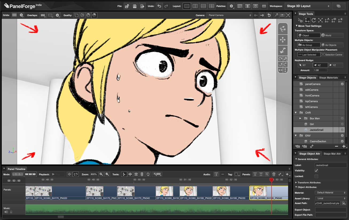Select the two-column split layout
The width and height of the screenshot is (349, 220).
point(195,6)
